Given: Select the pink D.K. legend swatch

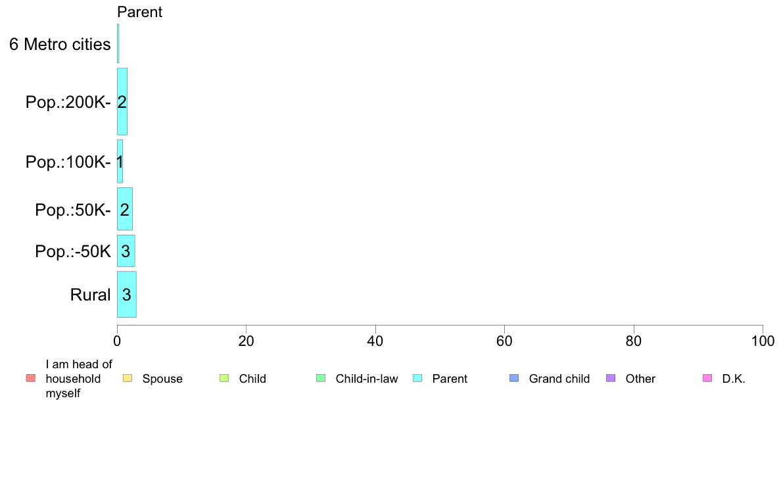Looking at the screenshot, I should [x=707, y=378].
